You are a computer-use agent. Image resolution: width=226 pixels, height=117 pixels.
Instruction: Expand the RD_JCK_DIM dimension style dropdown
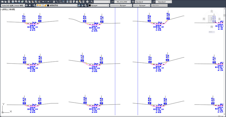130,2
